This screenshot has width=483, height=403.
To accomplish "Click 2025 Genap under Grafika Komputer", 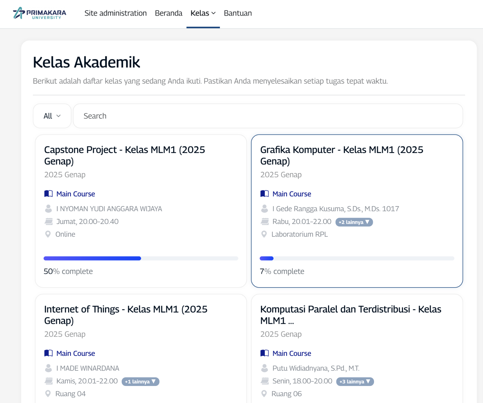I will (x=281, y=175).
